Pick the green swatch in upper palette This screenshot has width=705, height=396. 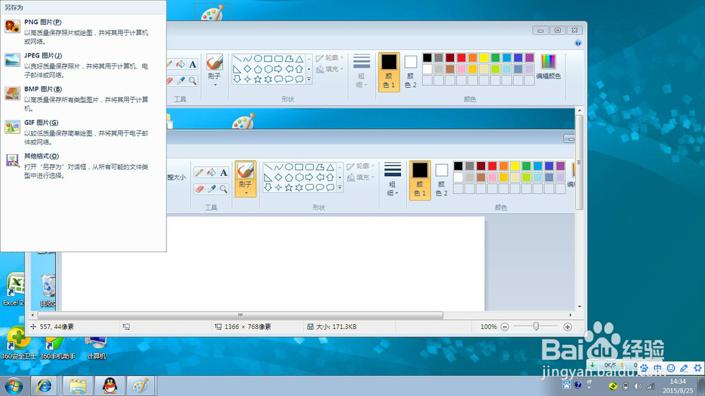pyautogui.click(x=495, y=58)
